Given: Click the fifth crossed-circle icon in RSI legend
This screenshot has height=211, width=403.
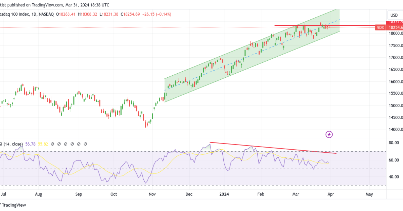Looking at the screenshot, I should 79,144.
